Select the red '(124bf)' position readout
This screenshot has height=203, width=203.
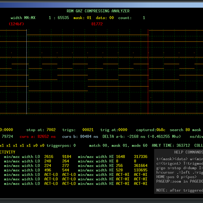(16, 24)
